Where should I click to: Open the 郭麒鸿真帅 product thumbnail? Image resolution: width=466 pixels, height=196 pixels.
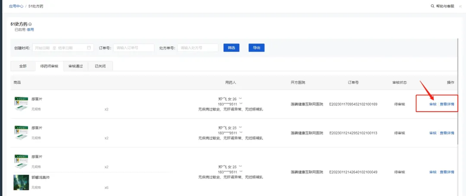point(21,182)
